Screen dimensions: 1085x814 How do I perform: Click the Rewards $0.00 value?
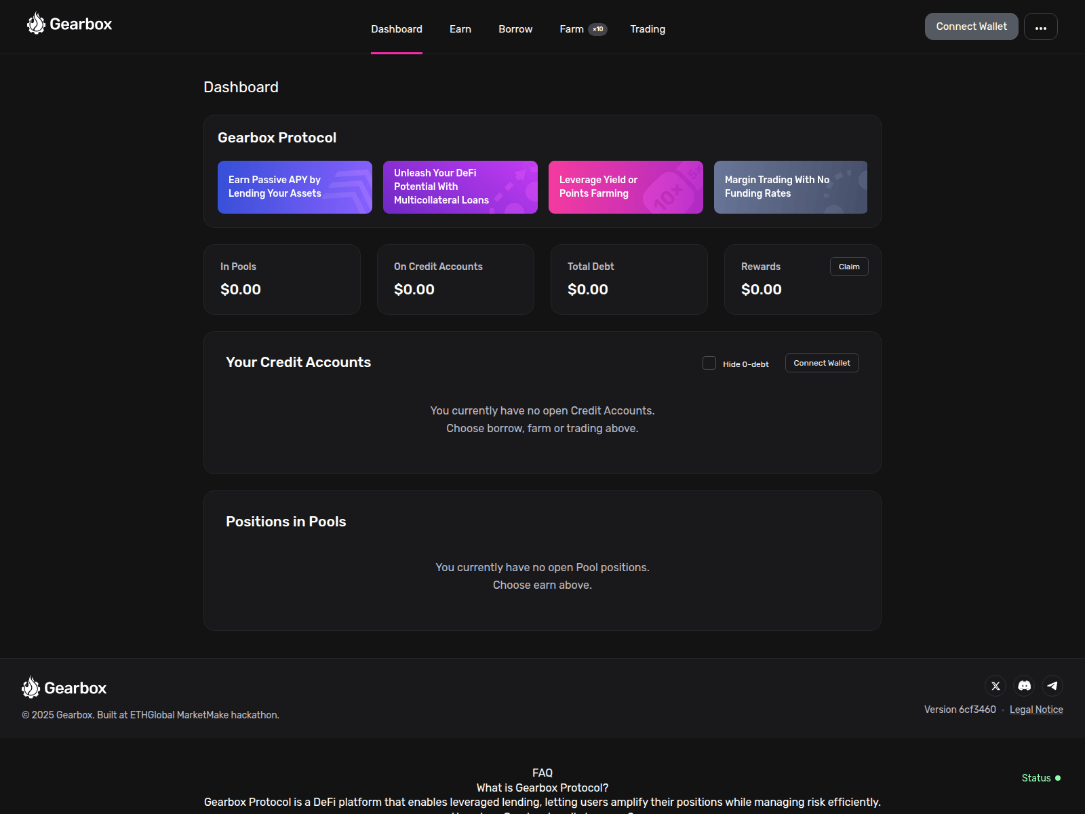point(762,290)
